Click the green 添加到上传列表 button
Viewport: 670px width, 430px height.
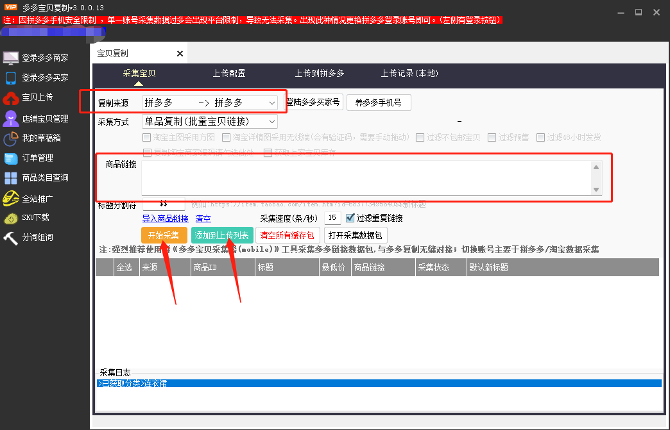point(222,235)
